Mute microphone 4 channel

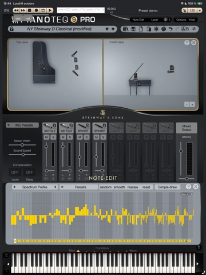tap(96, 137)
